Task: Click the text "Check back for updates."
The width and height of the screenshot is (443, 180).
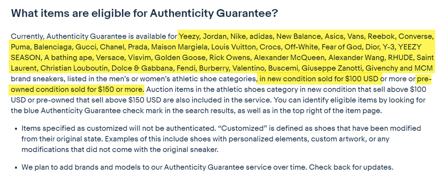Action: click(x=351, y=167)
